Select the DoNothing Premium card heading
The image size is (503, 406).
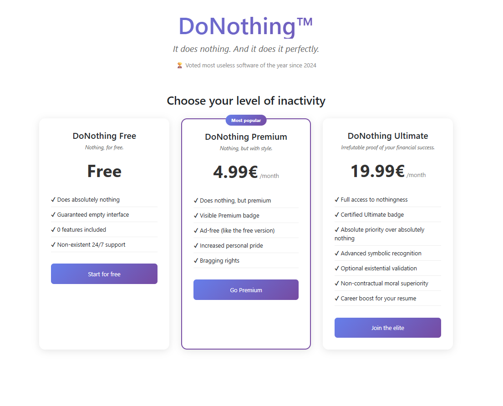(246, 137)
